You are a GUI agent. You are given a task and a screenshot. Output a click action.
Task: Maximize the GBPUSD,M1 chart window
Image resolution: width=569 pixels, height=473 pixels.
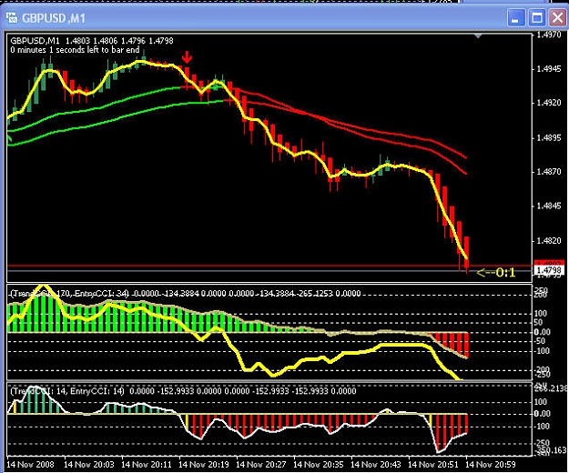537,18
